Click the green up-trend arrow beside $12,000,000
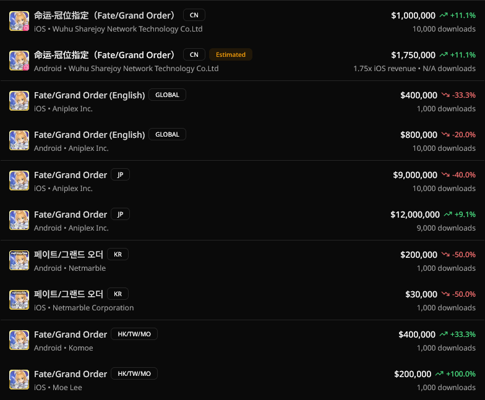The width and height of the screenshot is (485, 400). [x=448, y=214]
